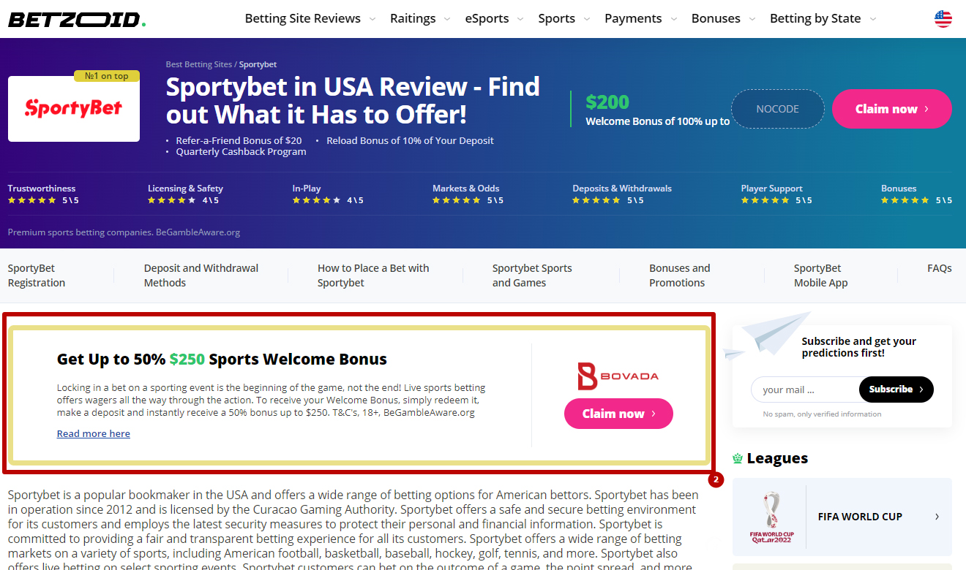Click the Leagues crown icon

[x=738, y=459]
